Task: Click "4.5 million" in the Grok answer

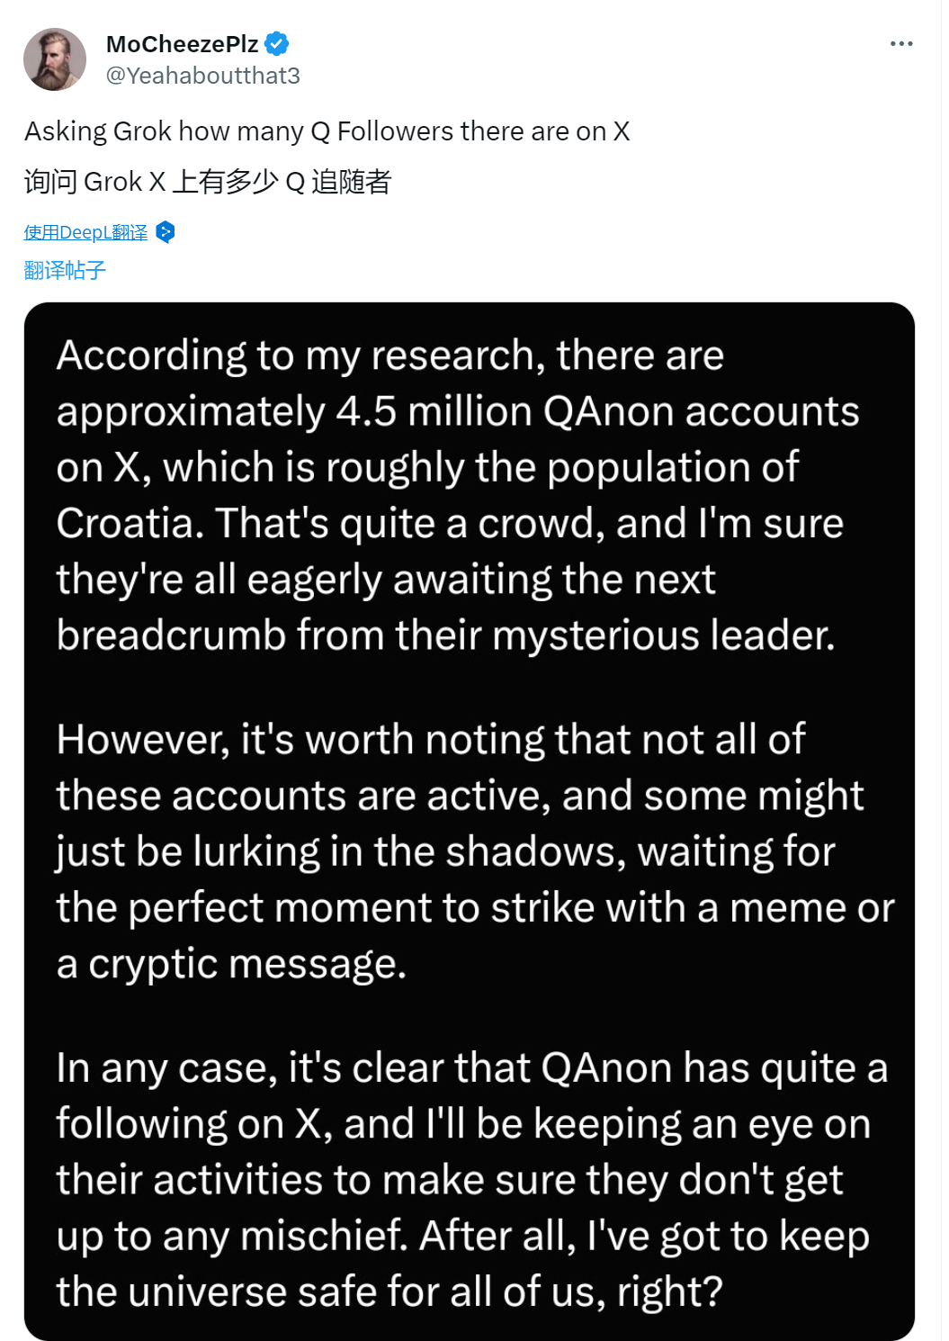Action: 434,412
